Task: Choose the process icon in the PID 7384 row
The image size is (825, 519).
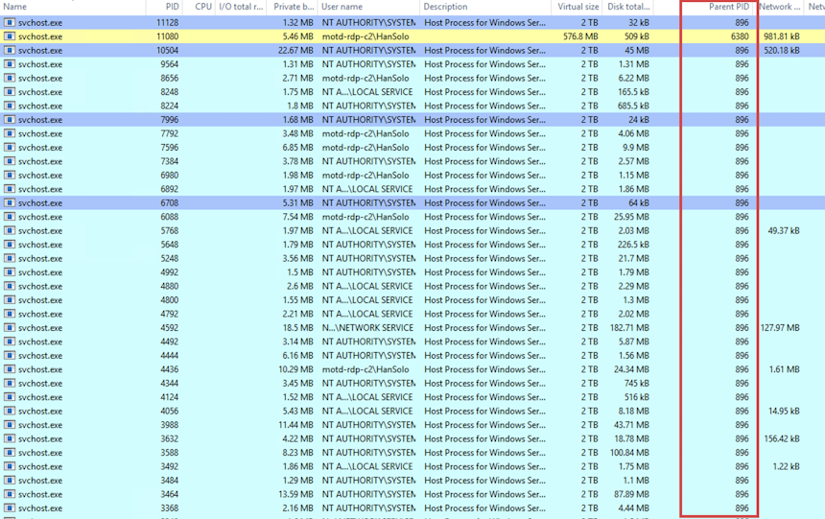Action: click(10, 161)
